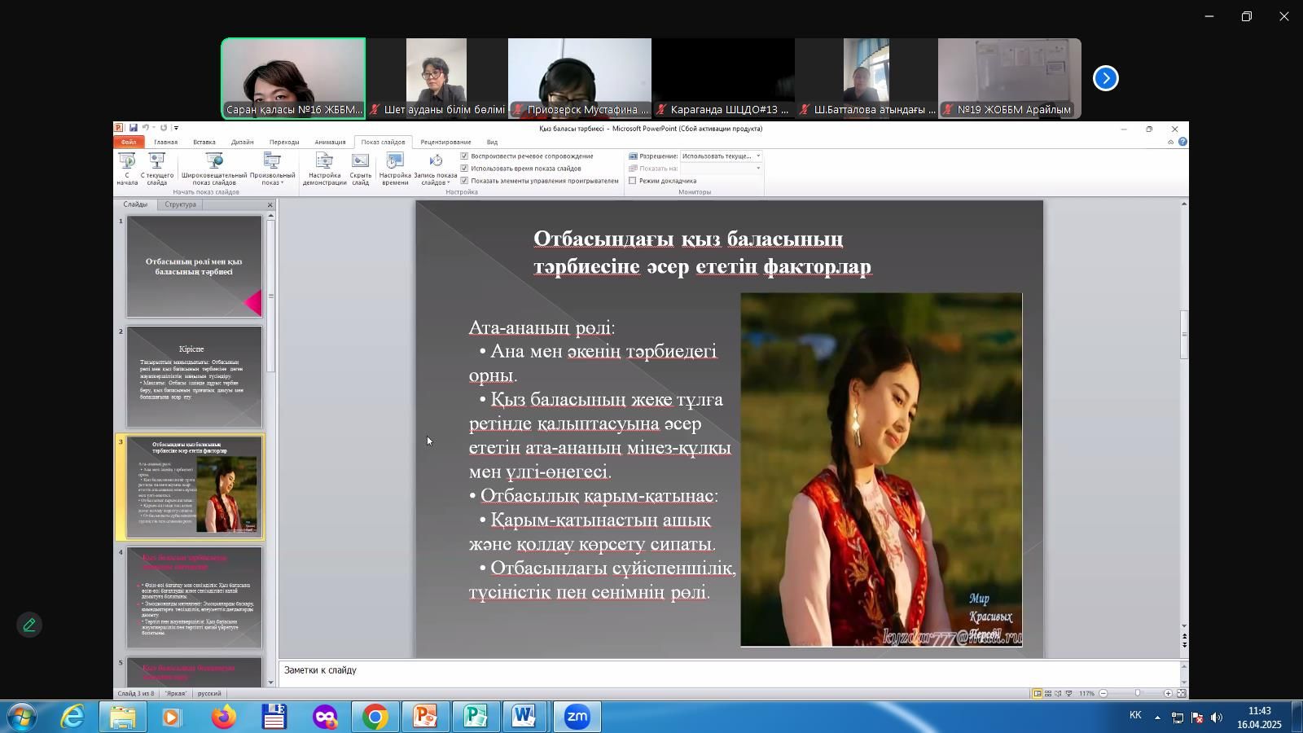Show next Zoom participants arrow

click(1105, 78)
